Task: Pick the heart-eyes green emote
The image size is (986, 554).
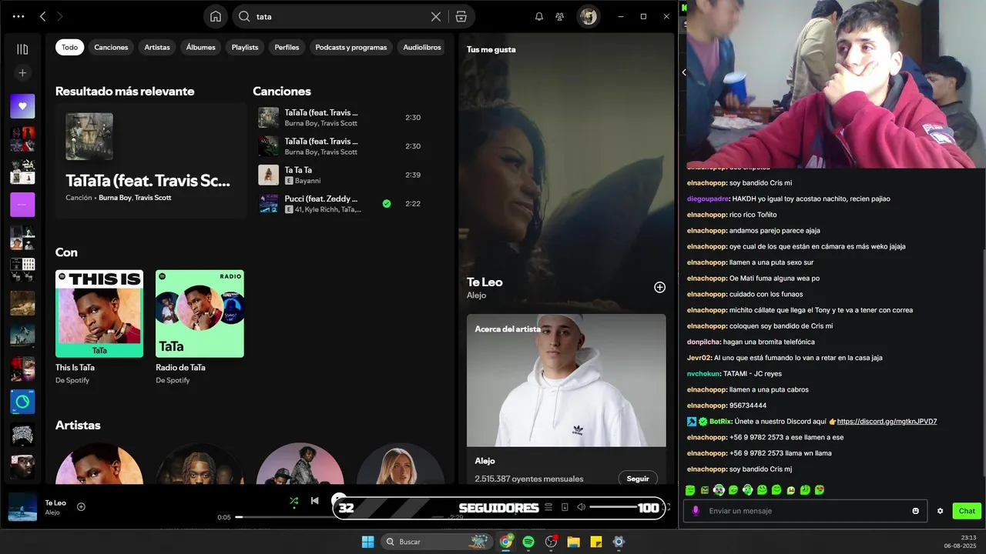Action: pyautogui.click(x=820, y=490)
